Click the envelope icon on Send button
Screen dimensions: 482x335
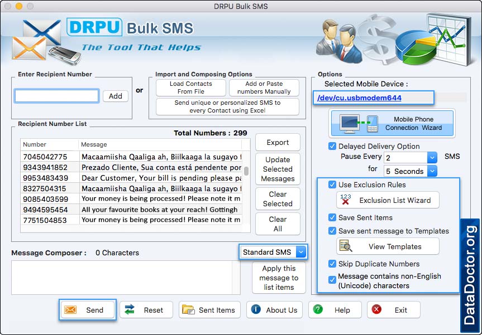pyautogui.click(x=70, y=310)
